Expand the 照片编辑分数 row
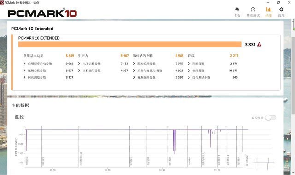 coord(134,64)
